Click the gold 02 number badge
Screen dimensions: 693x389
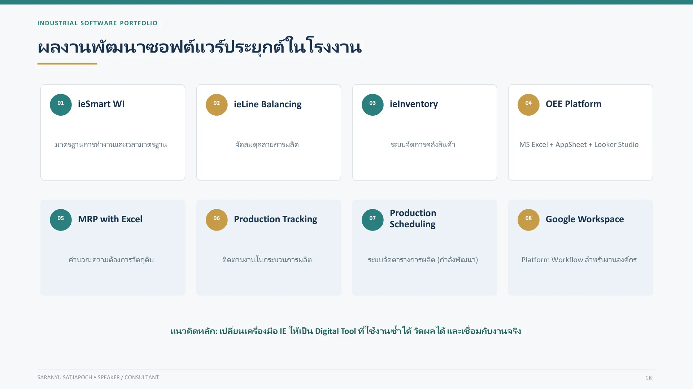click(217, 104)
